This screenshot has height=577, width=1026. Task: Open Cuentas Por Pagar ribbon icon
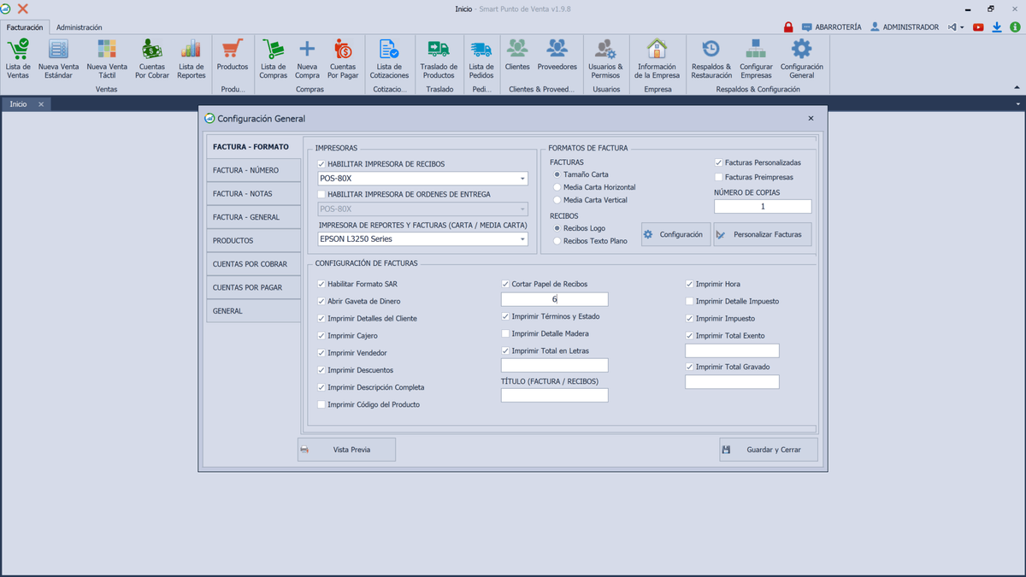pyautogui.click(x=343, y=59)
